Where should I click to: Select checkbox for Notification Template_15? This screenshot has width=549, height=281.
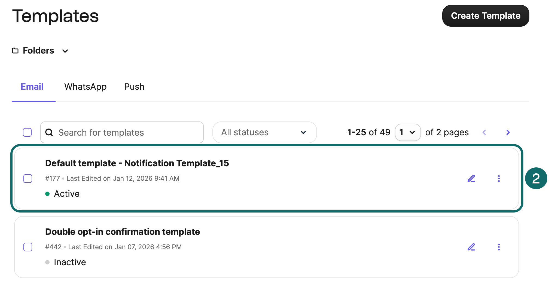point(28,179)
